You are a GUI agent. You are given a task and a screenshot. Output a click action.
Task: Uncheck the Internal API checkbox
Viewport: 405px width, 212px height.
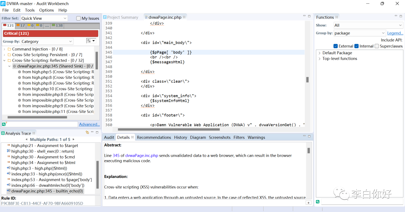tap(357, 46)
